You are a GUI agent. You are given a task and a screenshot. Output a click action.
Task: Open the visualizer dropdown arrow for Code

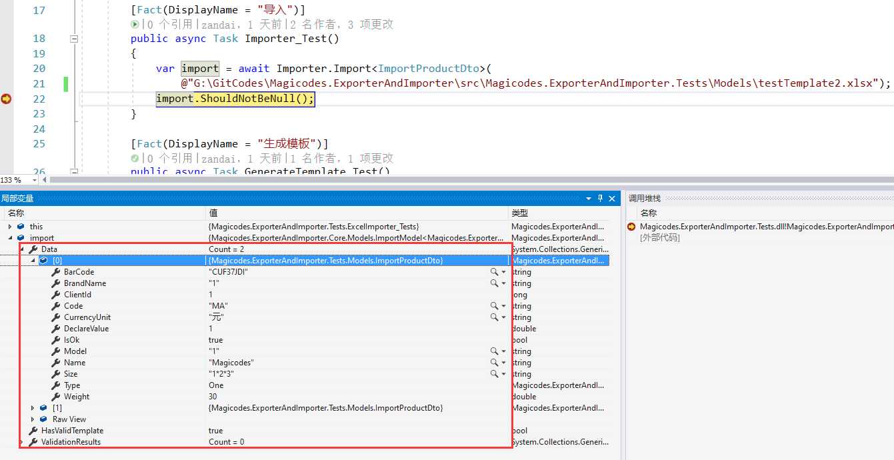pyautogui.click(x=504, y=306)
